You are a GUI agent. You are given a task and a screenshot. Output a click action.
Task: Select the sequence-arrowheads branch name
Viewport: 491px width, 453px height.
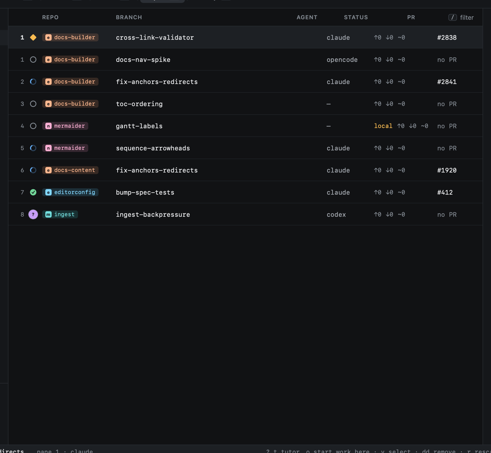(153, 148)
